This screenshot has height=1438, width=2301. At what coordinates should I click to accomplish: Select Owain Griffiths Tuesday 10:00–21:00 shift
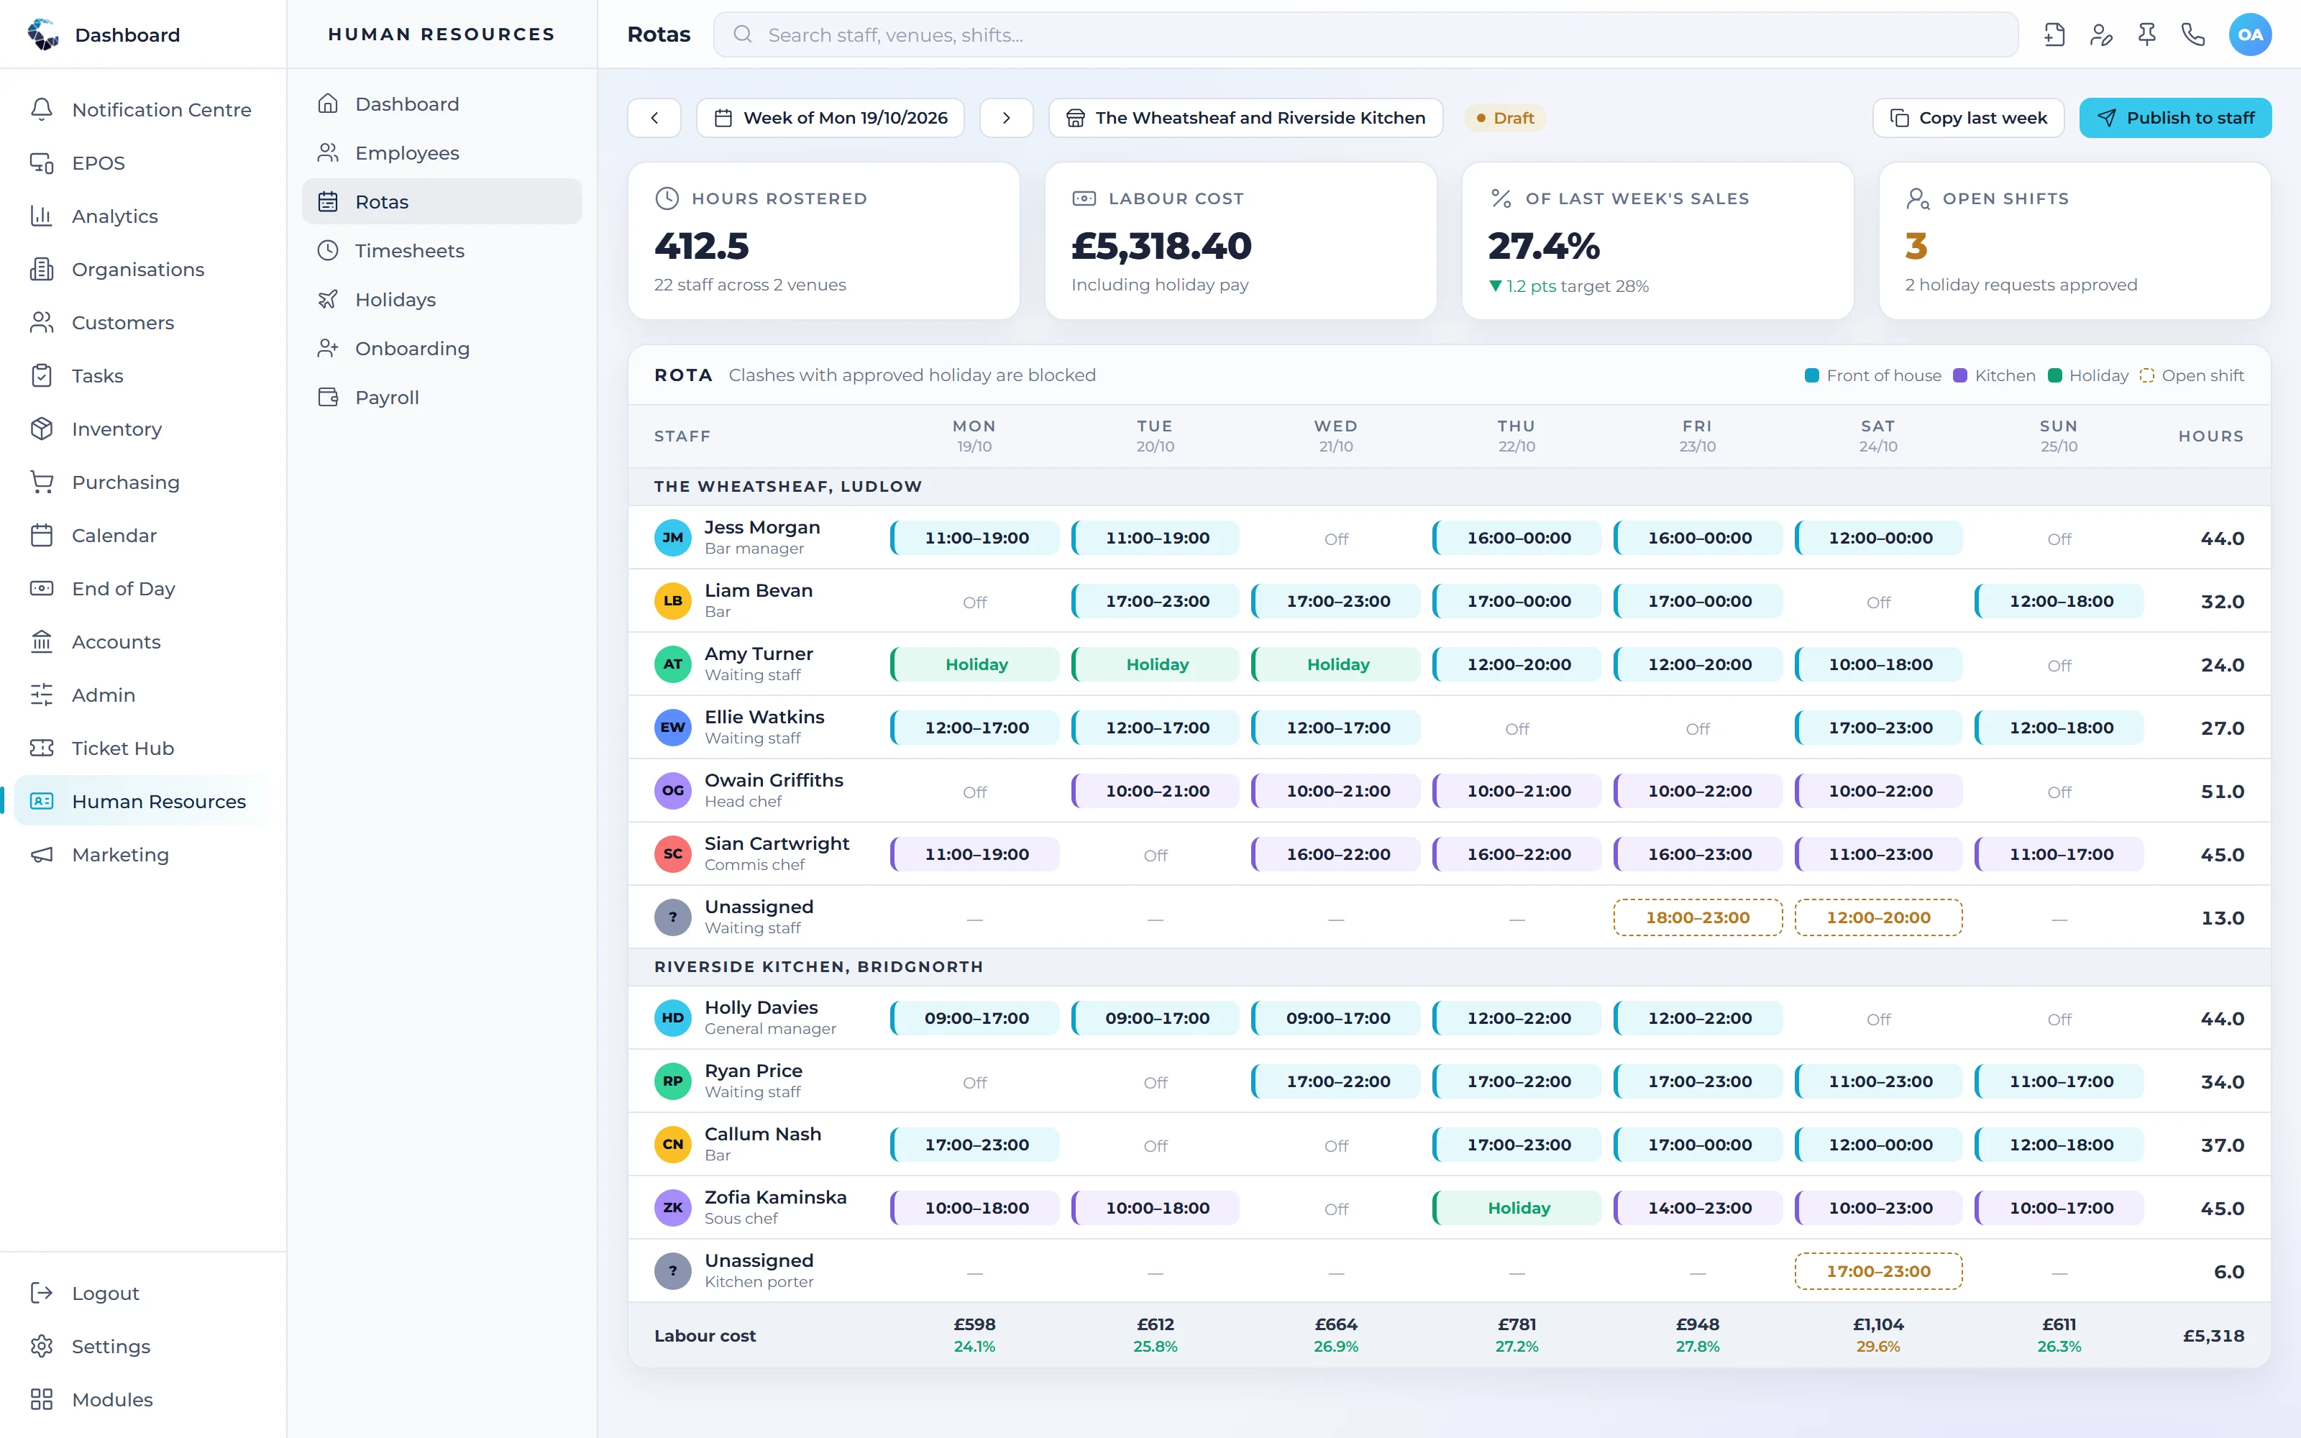click(1156, 790)
